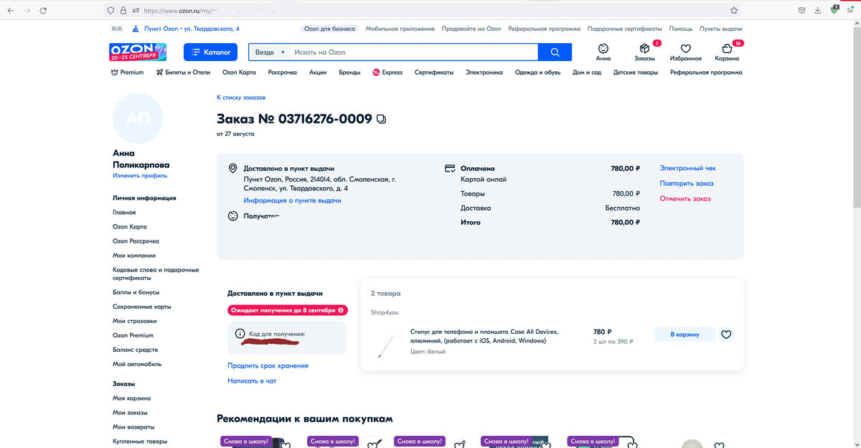Click the stylus product title

484,336
